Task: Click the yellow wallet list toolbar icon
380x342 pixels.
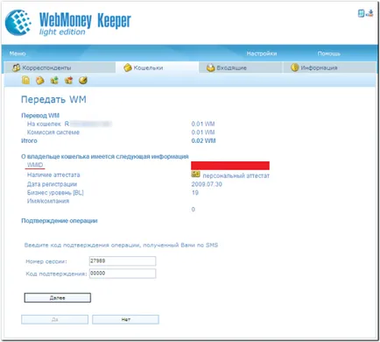Action: tap(25, 80)
